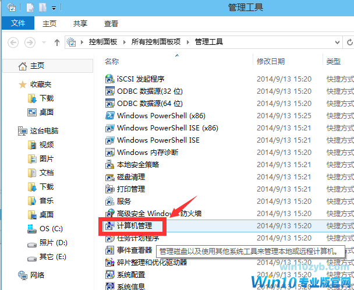Screen dimensions: 354x290
Task: Click the ODBC 数据源(32 位) icon
Action: pos(109,91)
